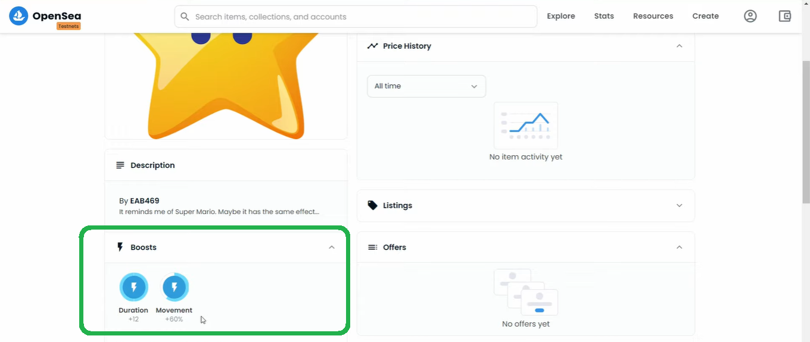810x342 pixels.
Task: Open the wallet icon in header
Action: [785, 16]
